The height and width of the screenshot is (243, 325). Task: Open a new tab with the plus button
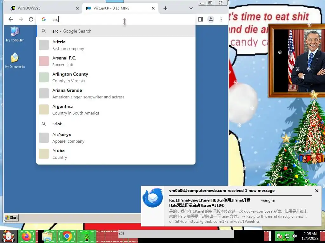165,8
